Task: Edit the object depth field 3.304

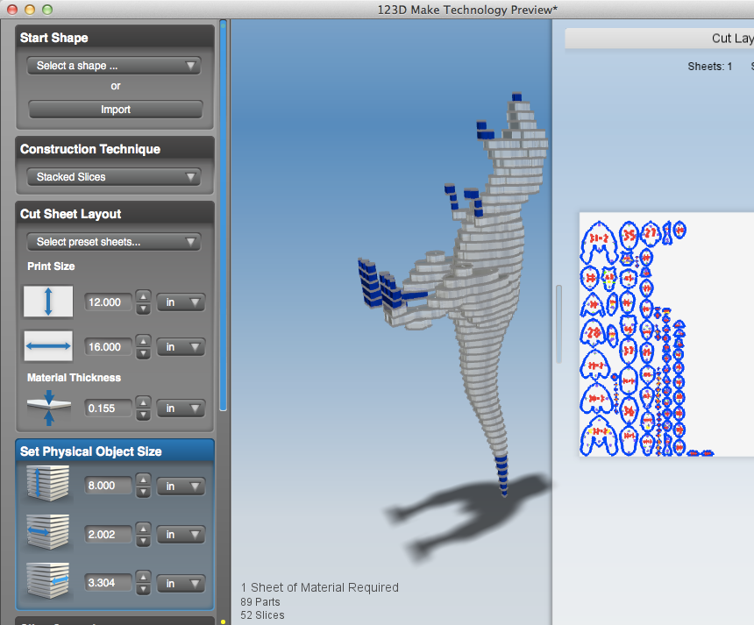Action: (x=108, y=583)
